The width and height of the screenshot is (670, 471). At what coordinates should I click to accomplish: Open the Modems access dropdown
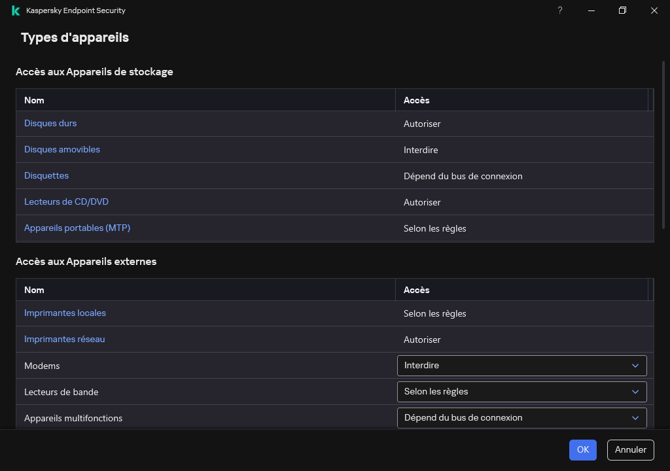521,366
